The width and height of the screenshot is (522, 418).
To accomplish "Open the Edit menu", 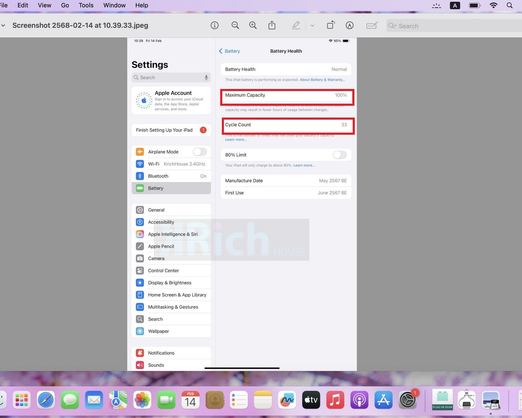I will [x=23, y=5].
